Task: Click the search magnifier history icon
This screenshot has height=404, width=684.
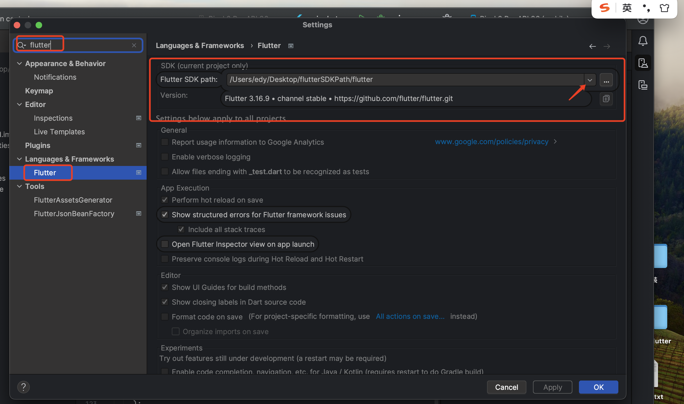Action: coord(21,45)
